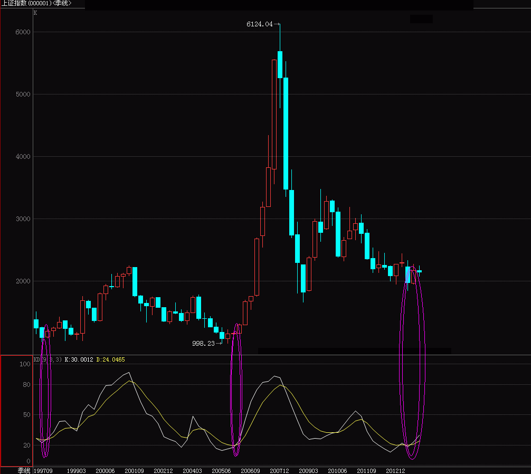Click the K label at chart top-left

pos(35,13)
